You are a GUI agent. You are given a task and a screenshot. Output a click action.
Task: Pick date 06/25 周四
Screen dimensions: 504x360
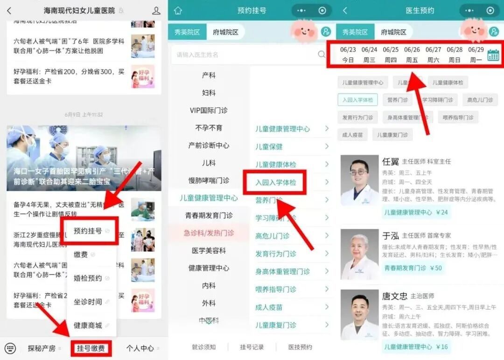click(x=391, y=55)
